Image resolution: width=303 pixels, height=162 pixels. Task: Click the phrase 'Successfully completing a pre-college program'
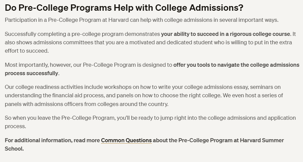pyautogui.click(x=64, y=34)
